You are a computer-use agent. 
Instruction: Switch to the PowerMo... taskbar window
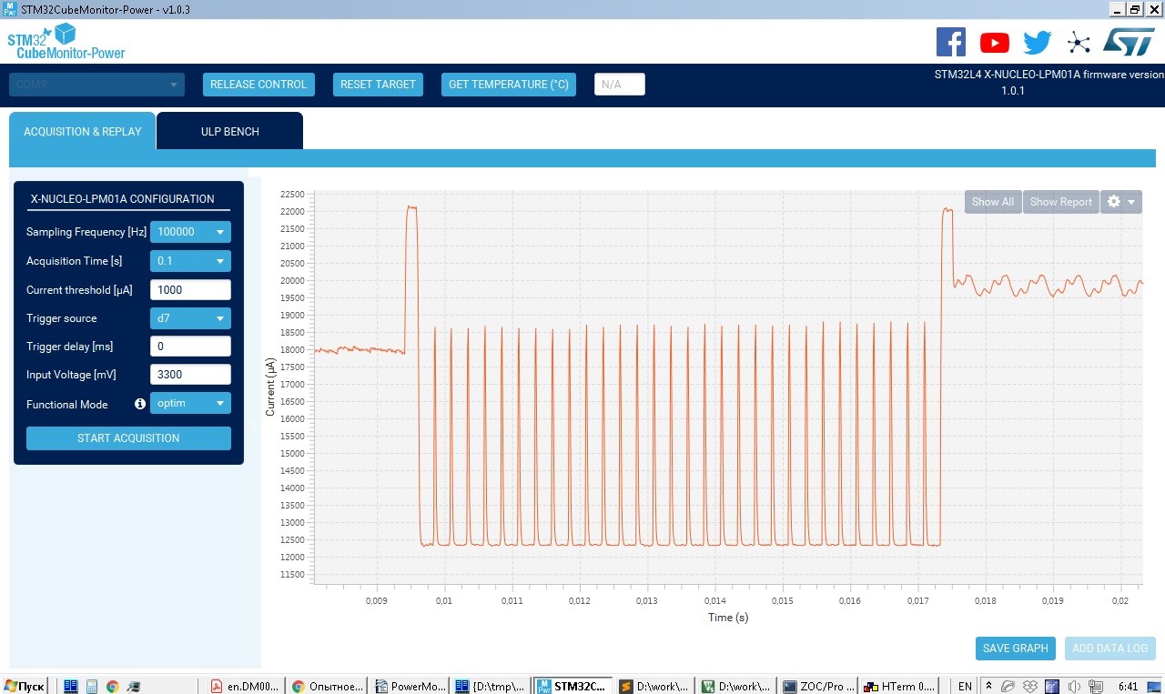(x=410, y=687)
